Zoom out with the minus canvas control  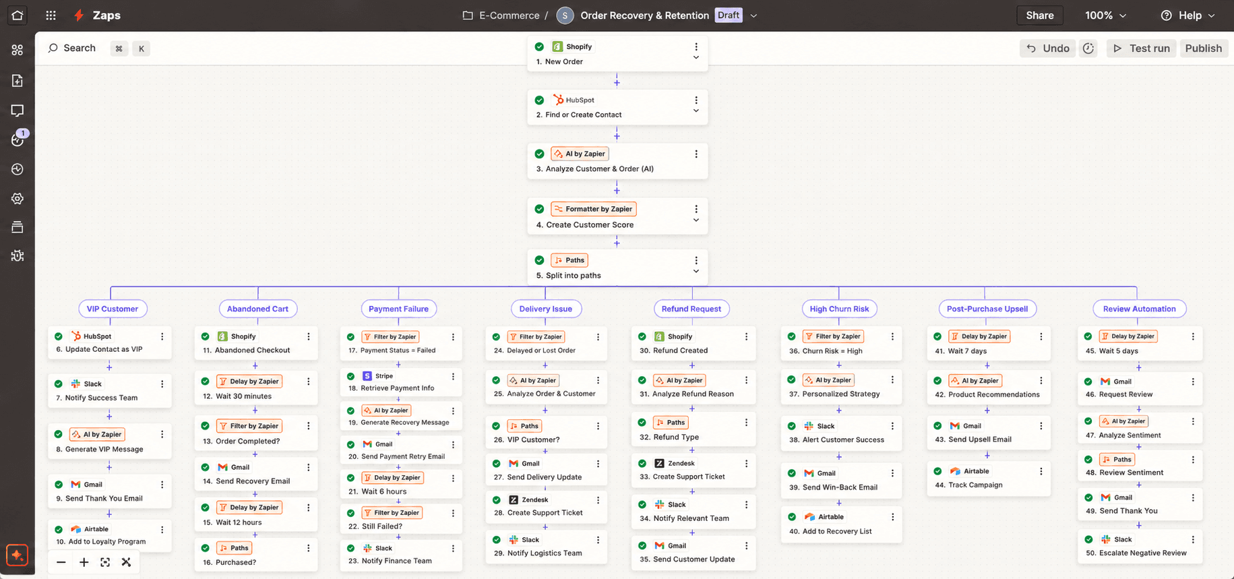pyautogui.click(x=61, y=562)
